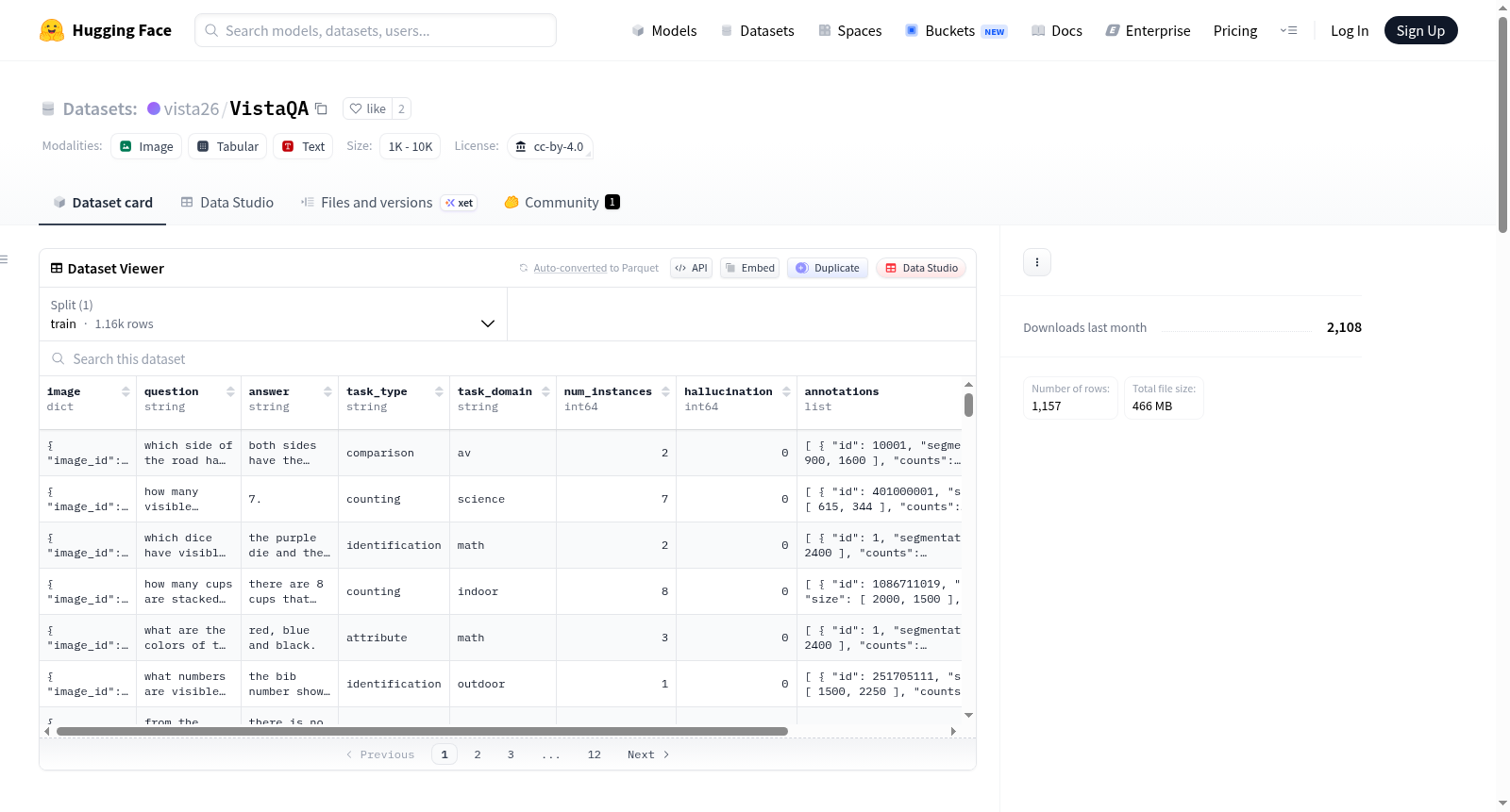Open the Community tab
This screenshot has height=812, width=1510.
tap(562, 203)
